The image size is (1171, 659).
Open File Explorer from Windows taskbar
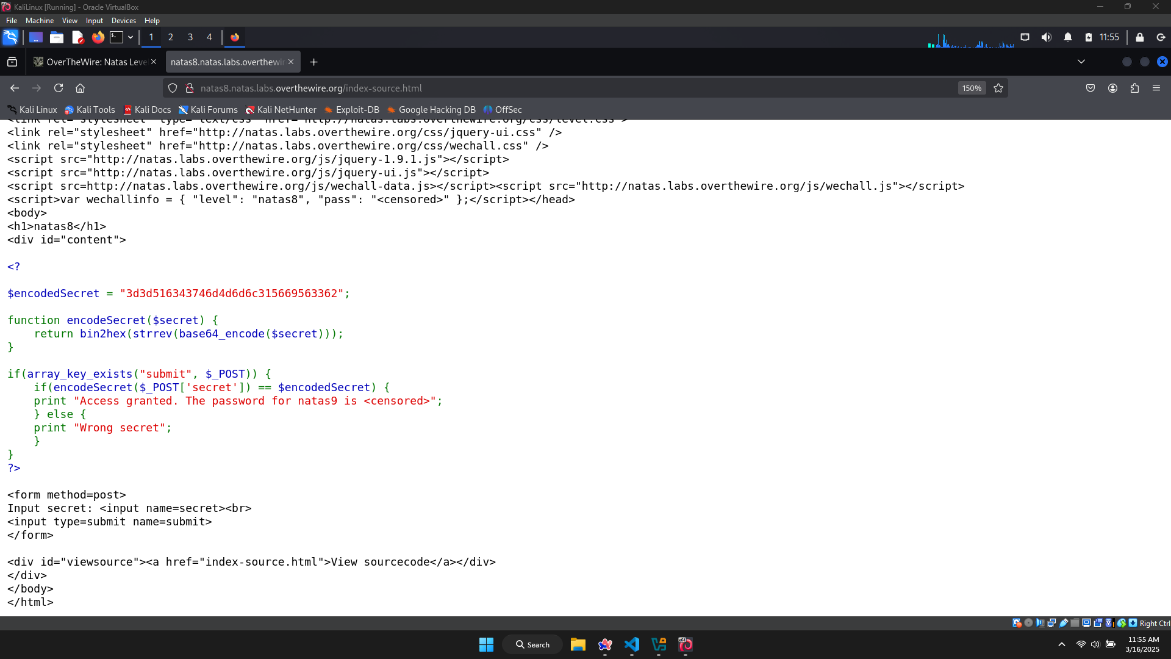coord(578,644)
